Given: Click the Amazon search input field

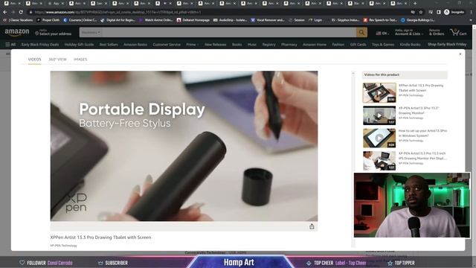Looking at the screenshot, I should (229, 33).
